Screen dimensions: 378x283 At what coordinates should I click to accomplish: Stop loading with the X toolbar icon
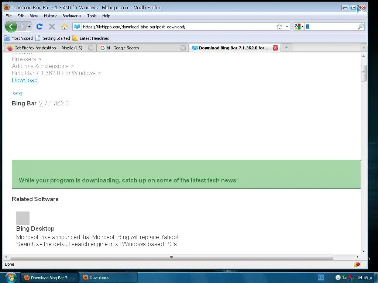[52, 27]
